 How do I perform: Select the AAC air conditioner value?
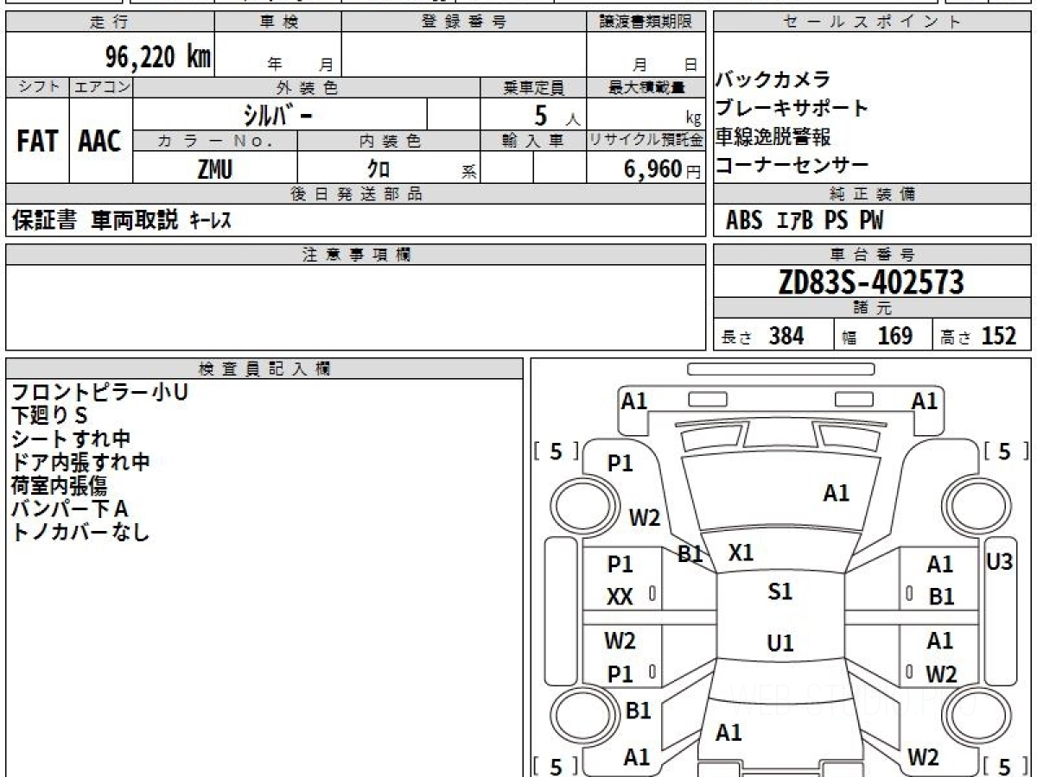click(x=100, y=142)
